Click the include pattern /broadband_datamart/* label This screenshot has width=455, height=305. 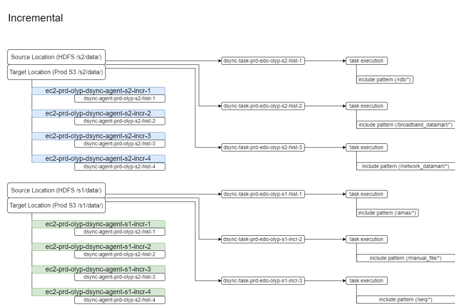pos(406,125)
